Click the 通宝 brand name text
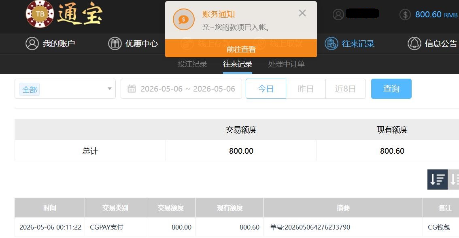Image resolution: width=459 pixels, height=238 pixels. (x=80, y=14)
